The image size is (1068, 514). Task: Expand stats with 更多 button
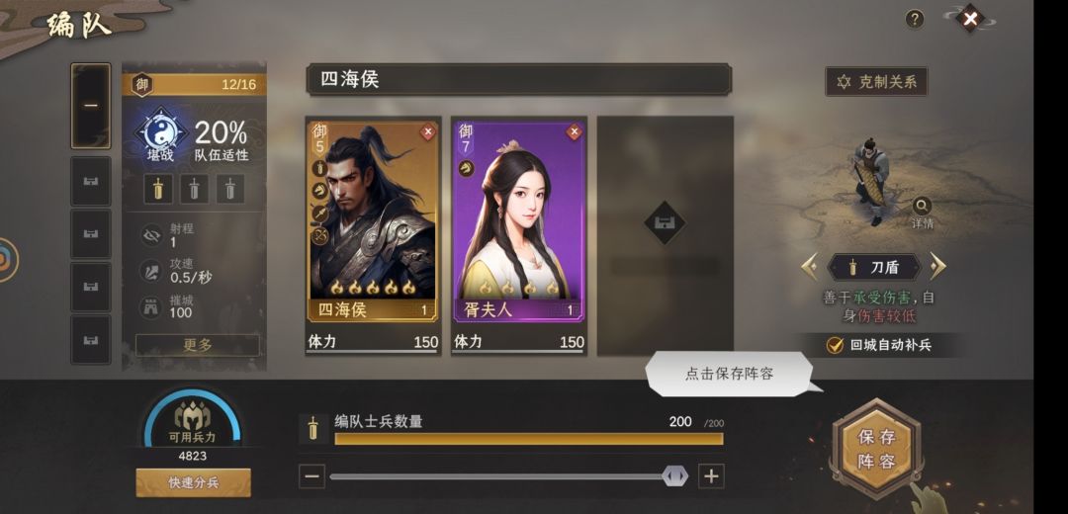click(x=198, y=345)
